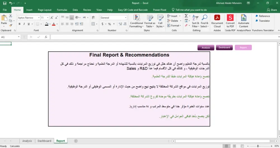Open Cell Styles gallery
The image size is (280, 148).
(x=160, y=21)
